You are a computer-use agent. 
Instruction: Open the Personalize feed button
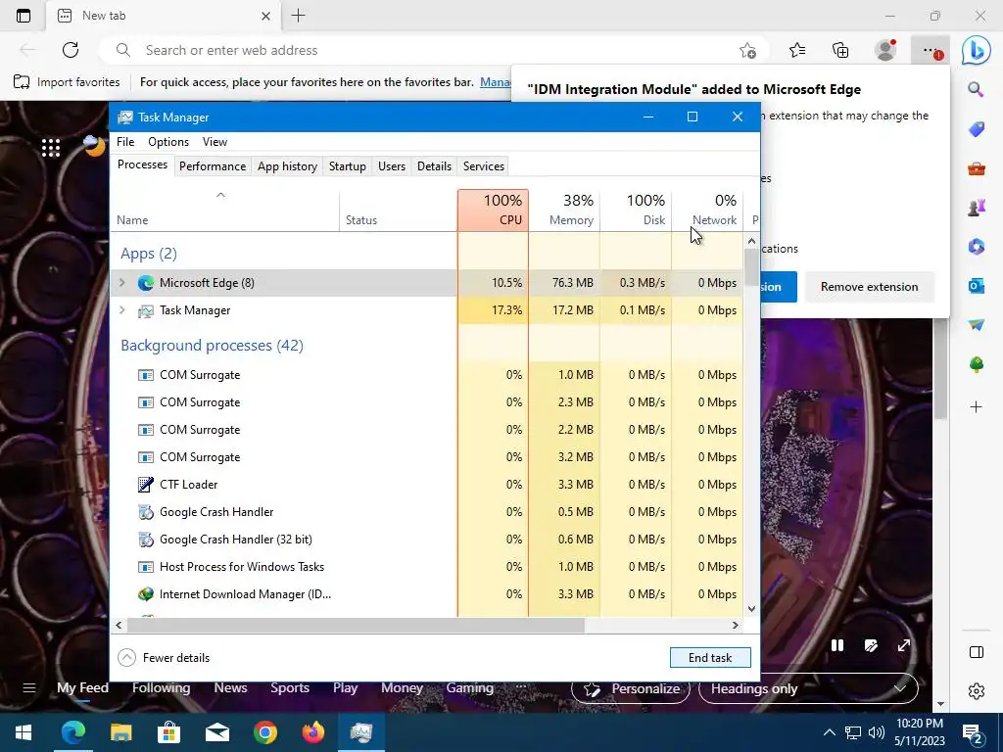[x=631, y=688]
